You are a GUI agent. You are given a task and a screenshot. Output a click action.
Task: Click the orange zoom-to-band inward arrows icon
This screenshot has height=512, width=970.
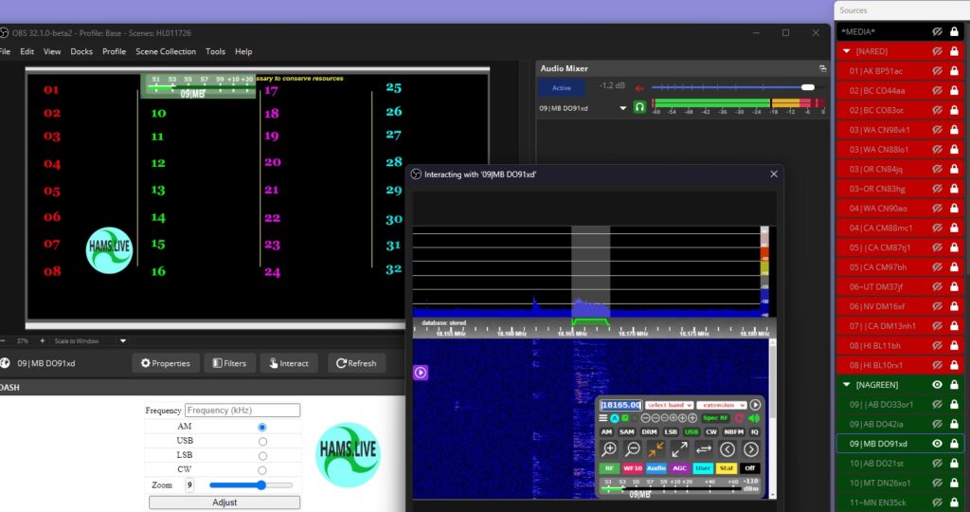(656, 449)
